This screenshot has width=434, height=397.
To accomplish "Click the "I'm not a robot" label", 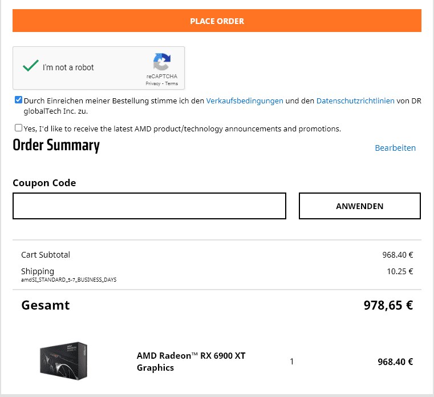I will pos(68,67).
